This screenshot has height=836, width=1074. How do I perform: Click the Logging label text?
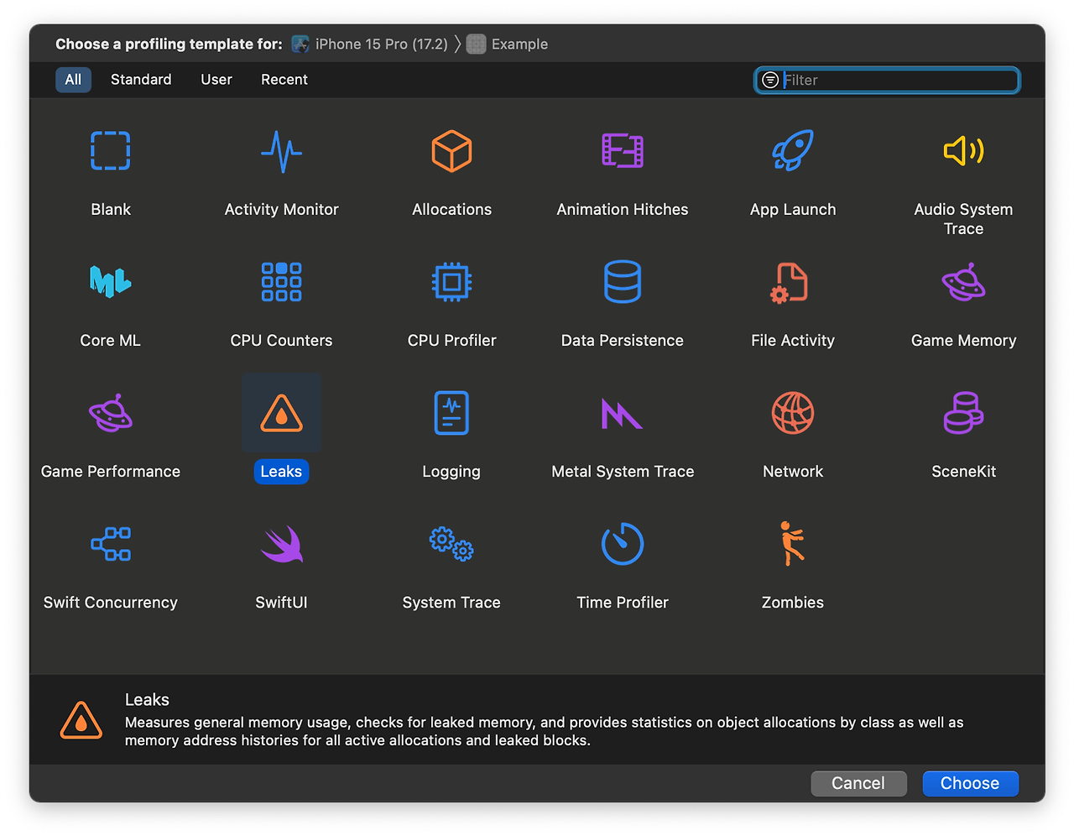point(451,472)
